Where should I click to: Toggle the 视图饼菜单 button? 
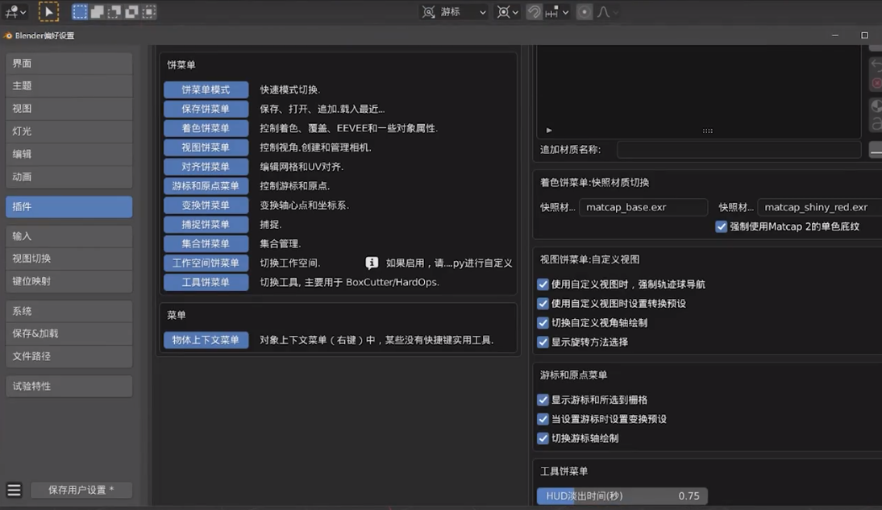click(206, 147)
